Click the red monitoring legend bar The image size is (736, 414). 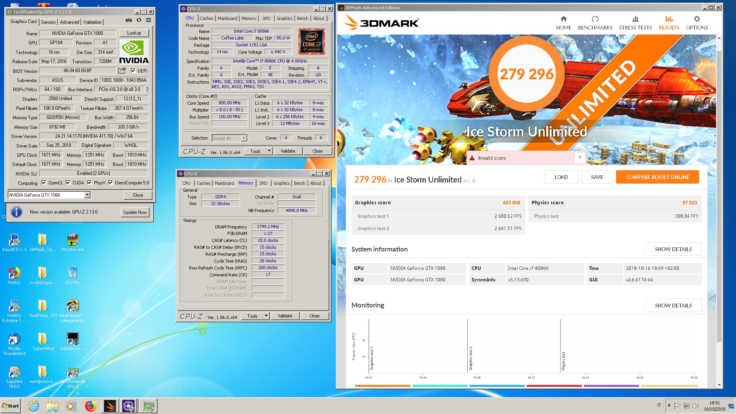tap(554, 386)
